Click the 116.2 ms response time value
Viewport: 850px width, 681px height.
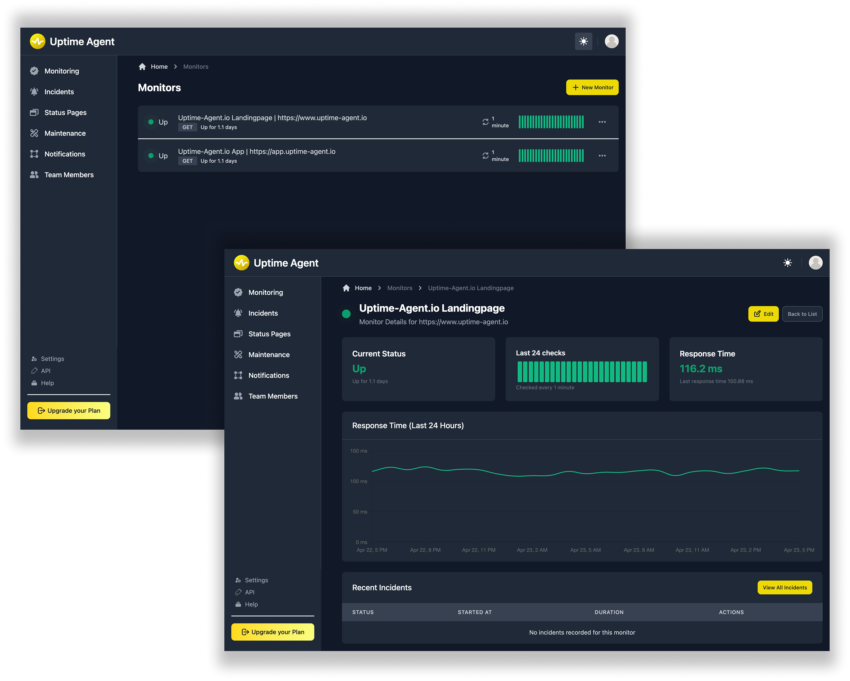coord(701,369)
